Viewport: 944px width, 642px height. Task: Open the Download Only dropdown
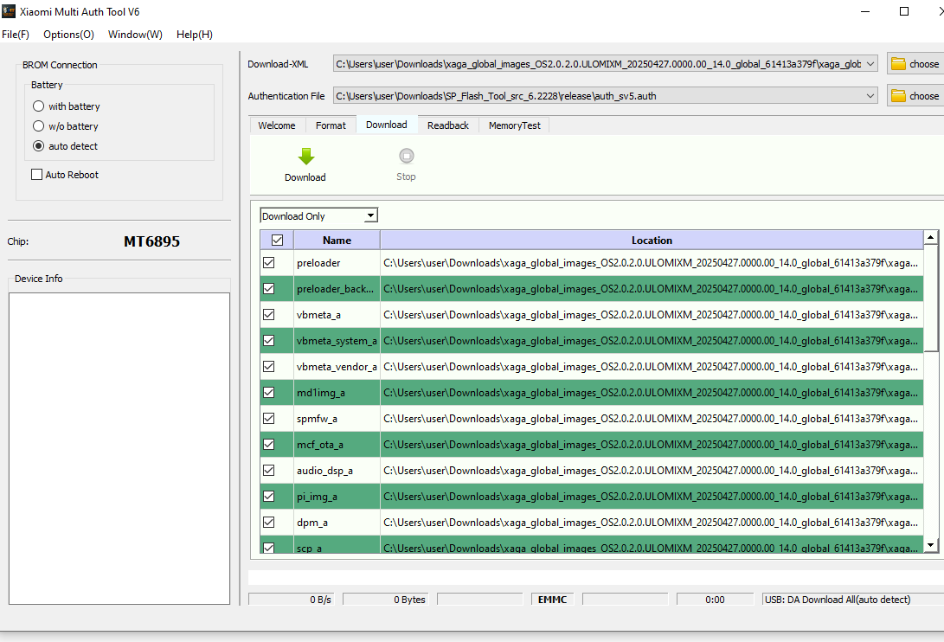coord(372,215)
